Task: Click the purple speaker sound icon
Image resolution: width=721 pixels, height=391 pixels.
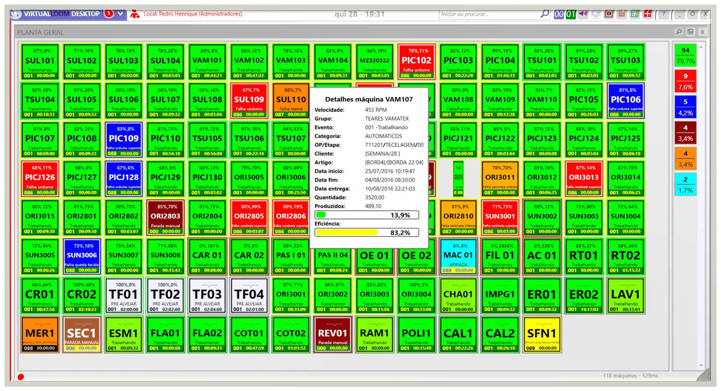Action: pyautogui.click(x=583, y=14)
